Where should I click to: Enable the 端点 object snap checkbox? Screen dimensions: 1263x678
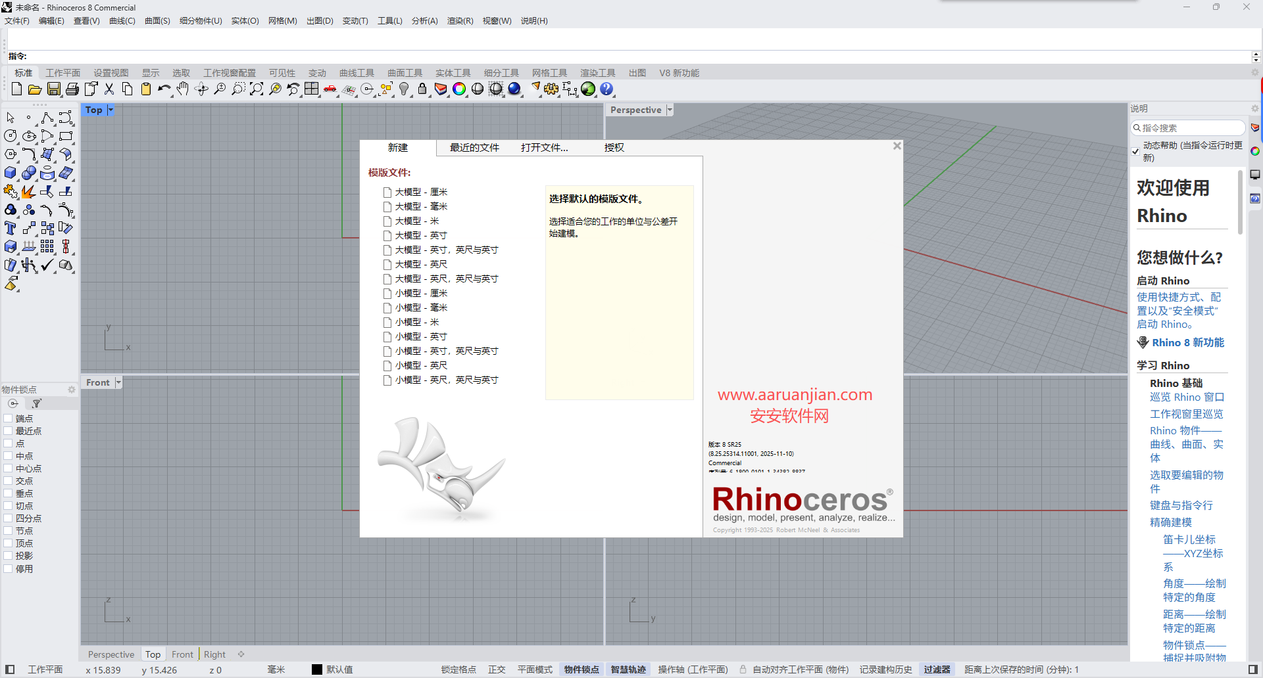(8, 418)
